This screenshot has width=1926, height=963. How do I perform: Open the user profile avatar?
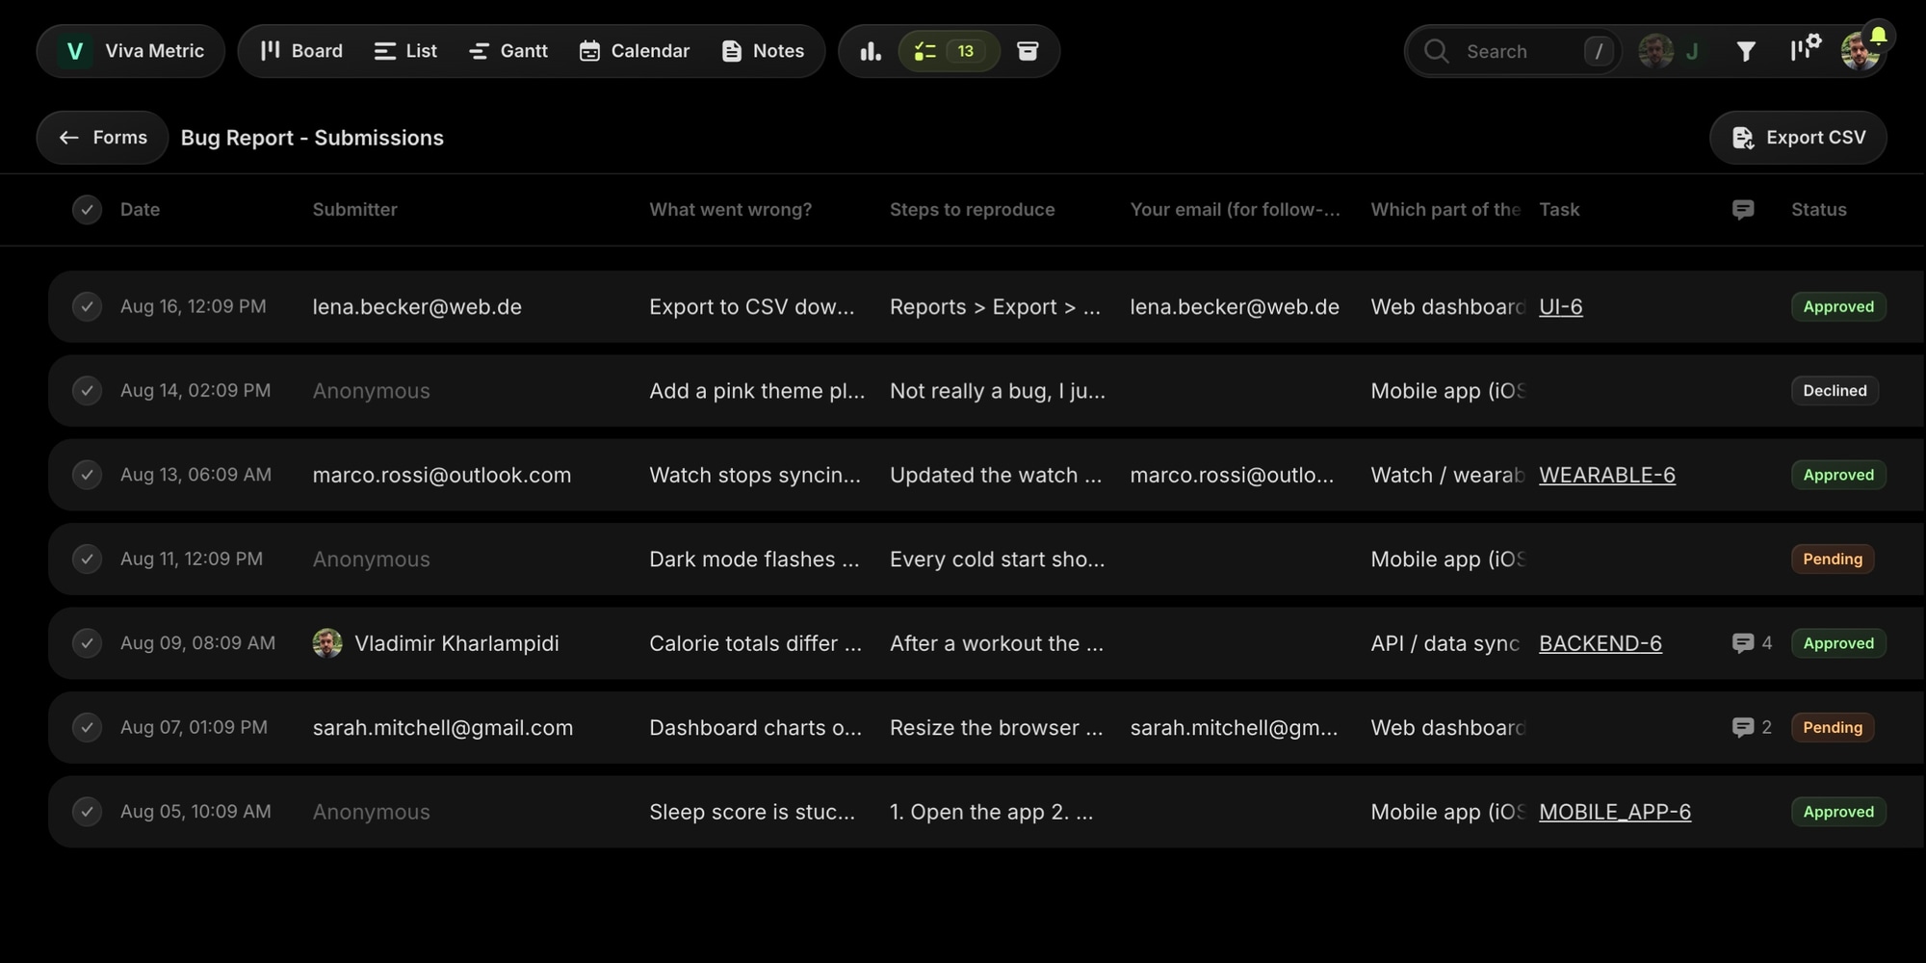(1860, 52)
